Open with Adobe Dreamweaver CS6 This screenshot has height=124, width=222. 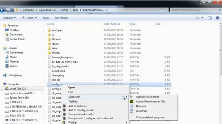[x=150, y=101]
